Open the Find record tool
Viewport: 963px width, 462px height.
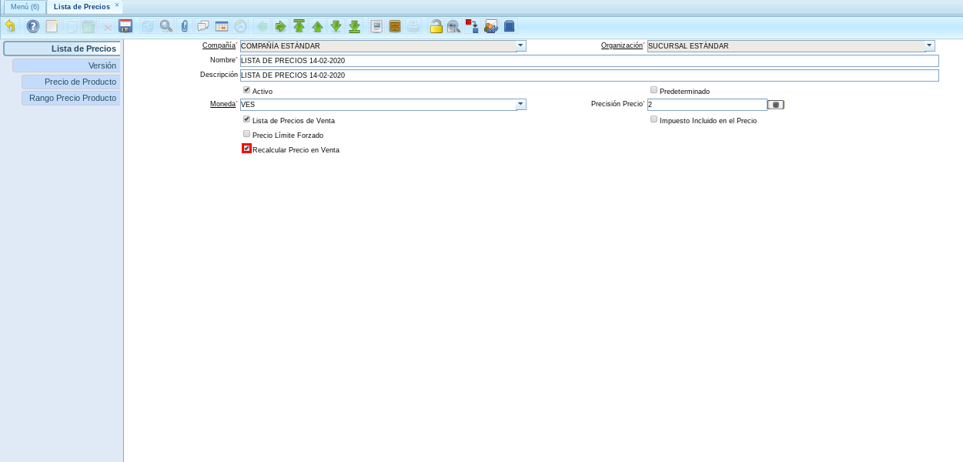pyautogui.click(x=165, y=25)
